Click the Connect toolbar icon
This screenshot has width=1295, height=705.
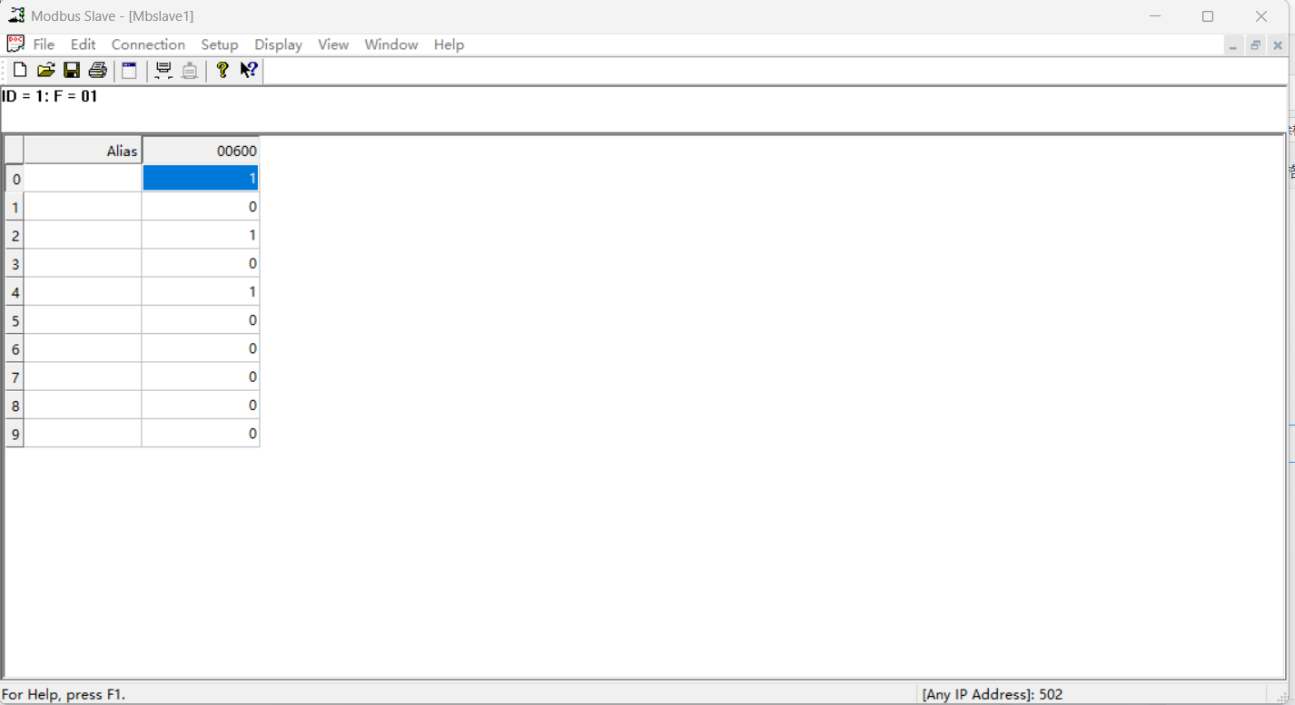click(163, 70)
